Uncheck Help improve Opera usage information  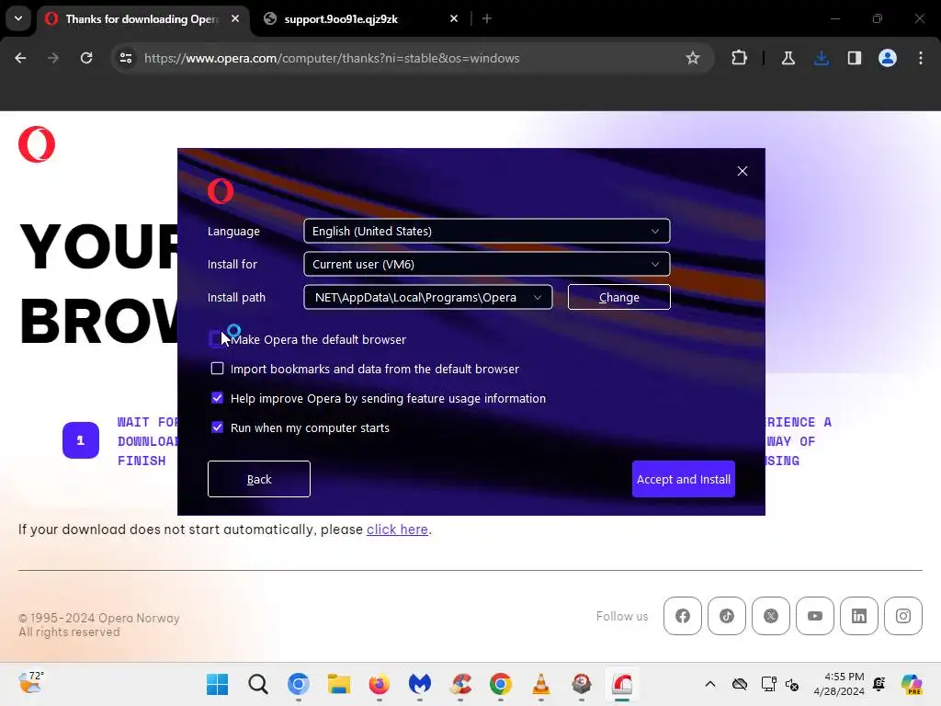(217, 398)
